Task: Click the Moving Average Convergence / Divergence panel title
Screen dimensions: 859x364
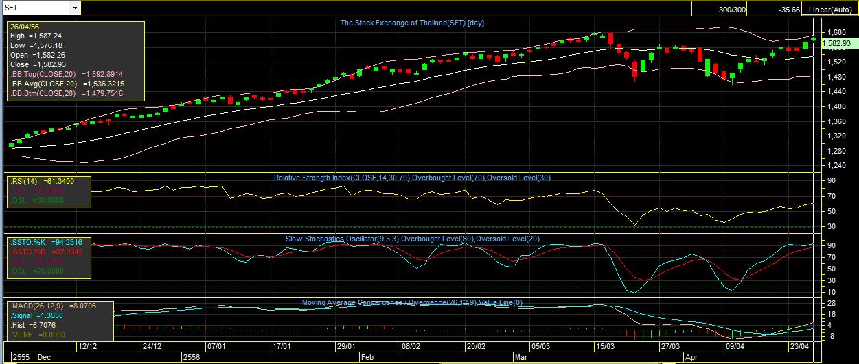Action: tap(413, 302)
